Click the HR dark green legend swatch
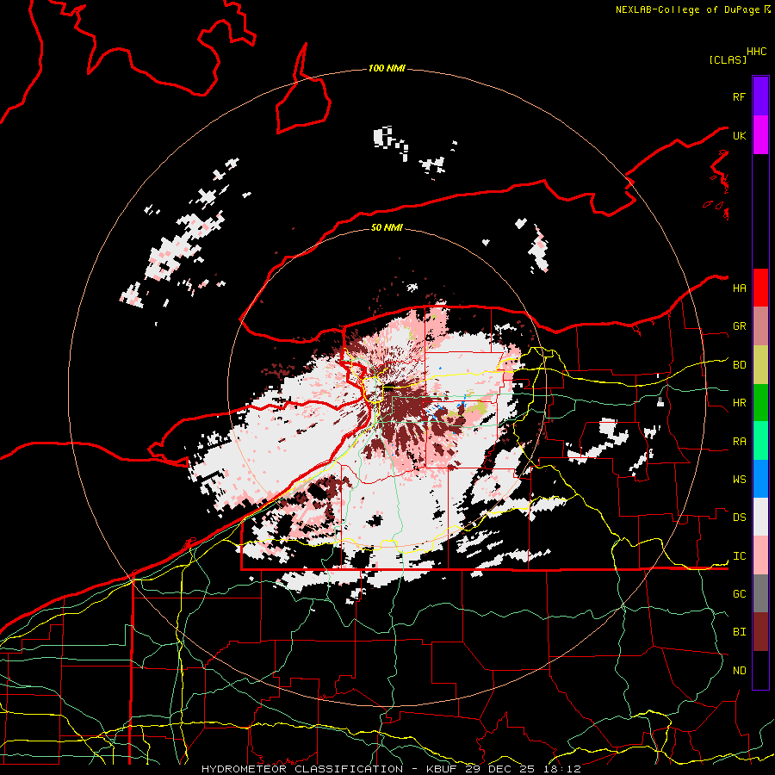Screen dimensions: 775x775 point(760,403)
